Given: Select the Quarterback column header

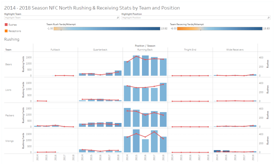Looking at the screenshot, I should pyautogui.click(x=100, y=50).
